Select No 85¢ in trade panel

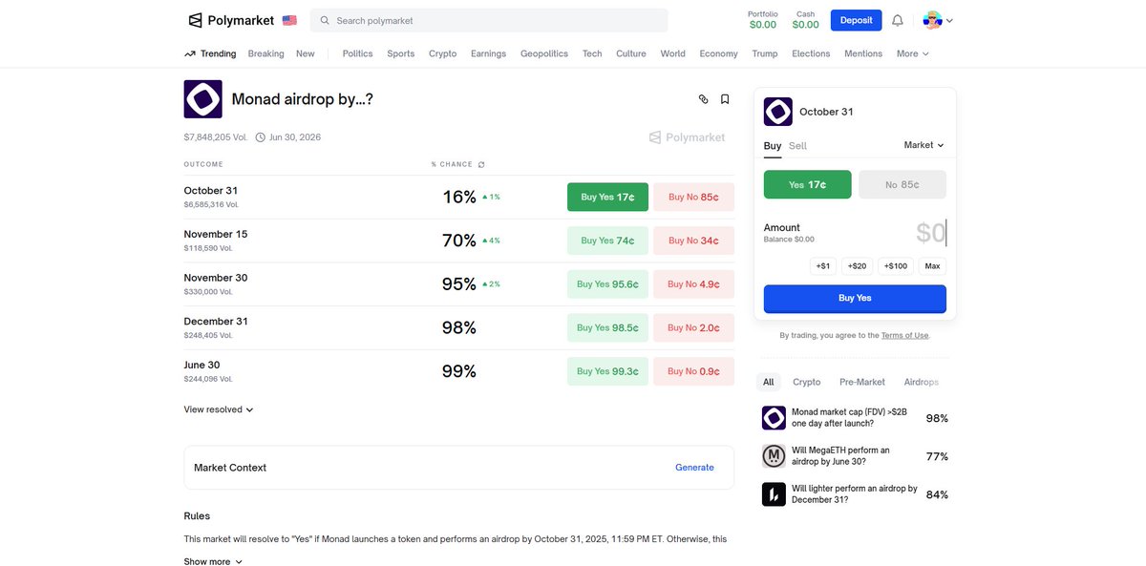[x=902, y=185]
